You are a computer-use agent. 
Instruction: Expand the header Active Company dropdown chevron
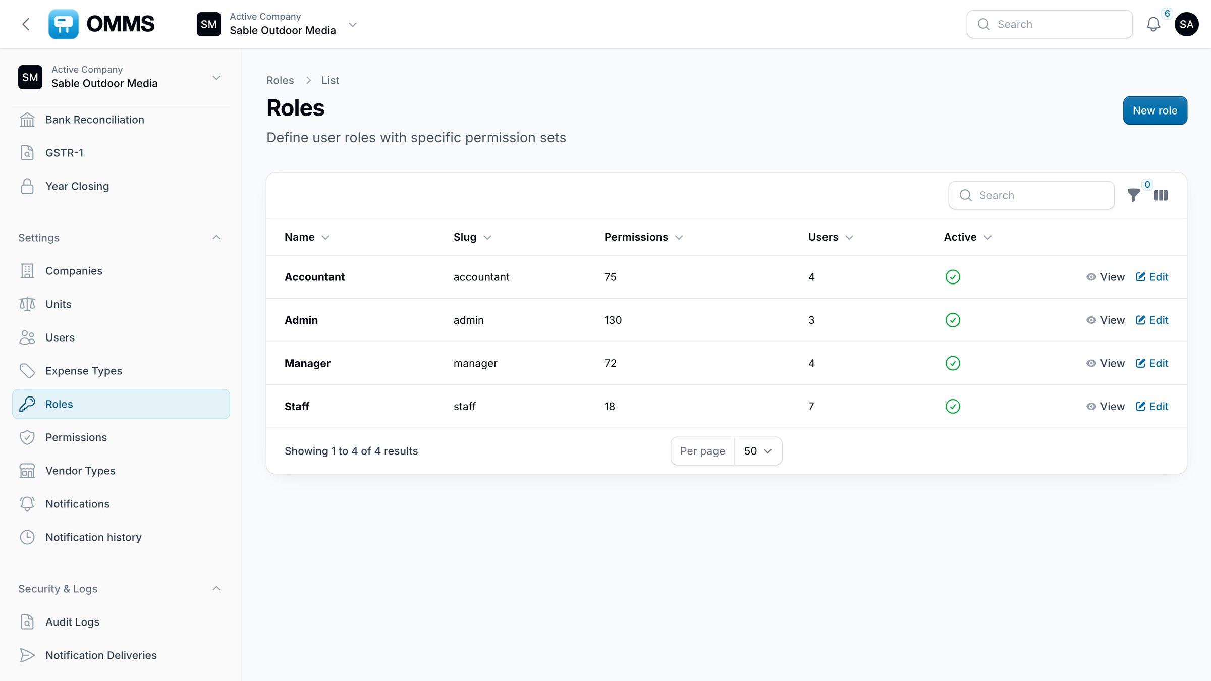(353, 24)
